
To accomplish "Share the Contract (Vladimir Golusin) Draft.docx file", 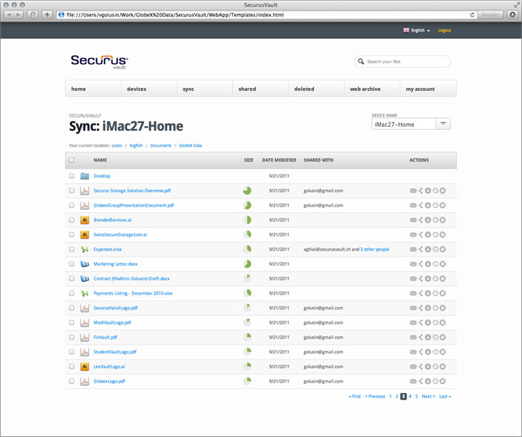I will (x=421, y=279).
